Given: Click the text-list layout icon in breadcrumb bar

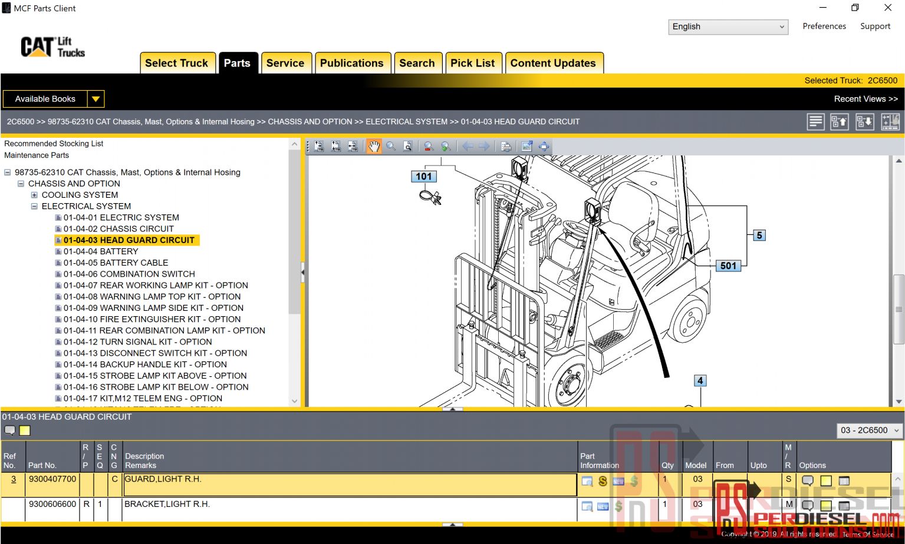Looking at the screenshot, I should [x=815, y=122].
